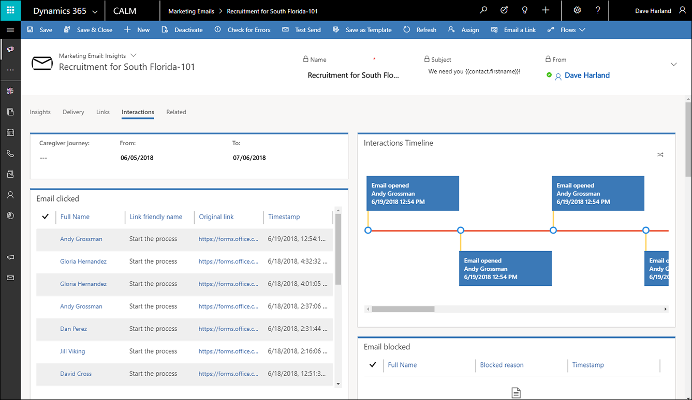This screenshot has width=692, height=400.
Task: Sort by Link friendly name column
Action: 156,217
